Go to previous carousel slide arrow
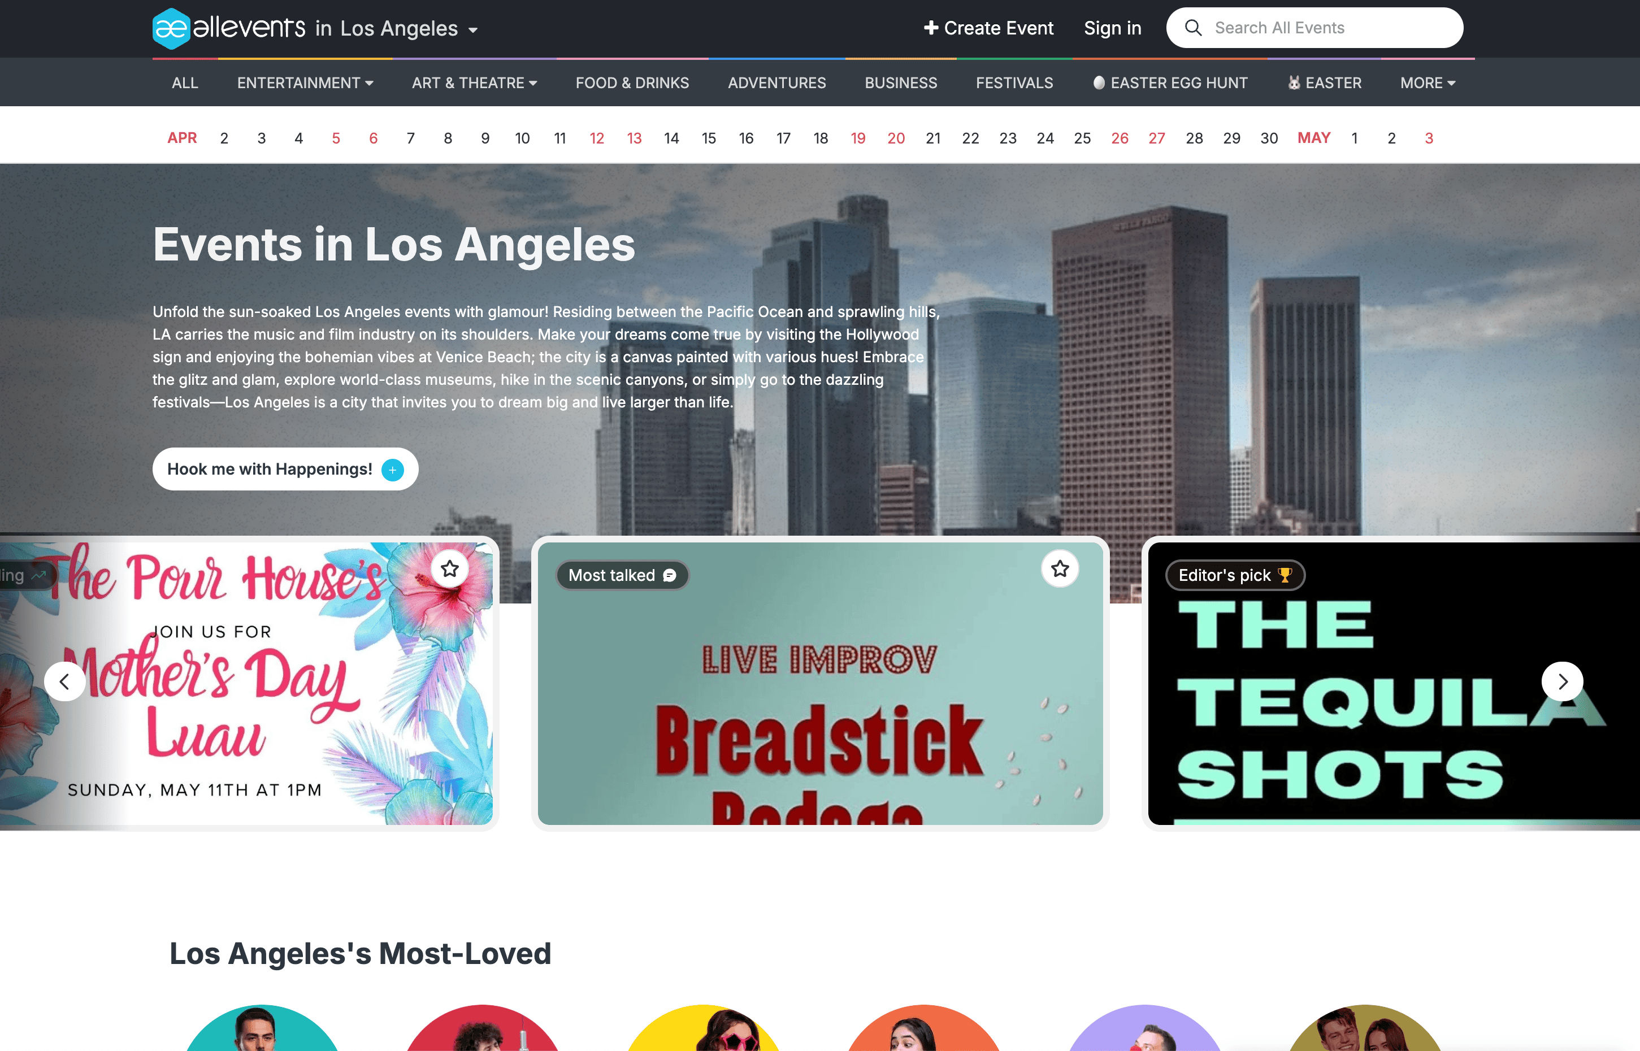 [65, 681]
